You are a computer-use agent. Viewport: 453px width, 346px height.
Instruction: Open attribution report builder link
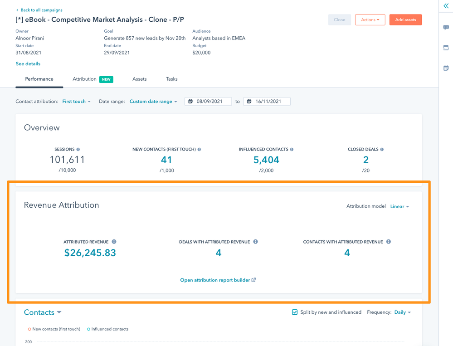[215, 280]
